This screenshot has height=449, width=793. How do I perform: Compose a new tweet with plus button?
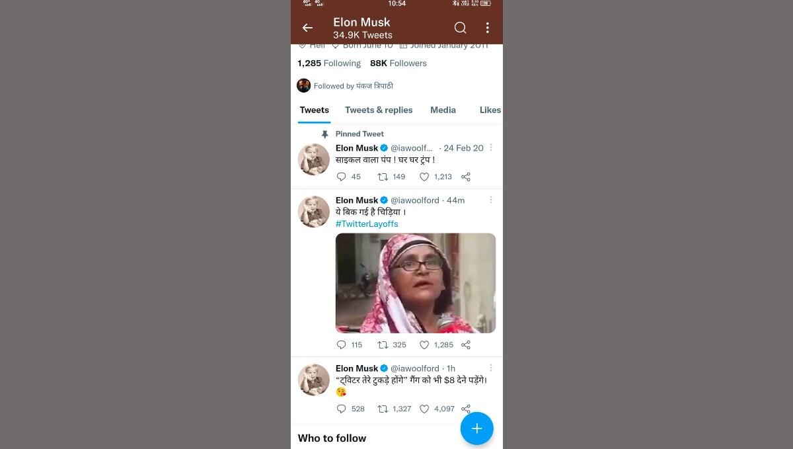[x=476, y=429]
